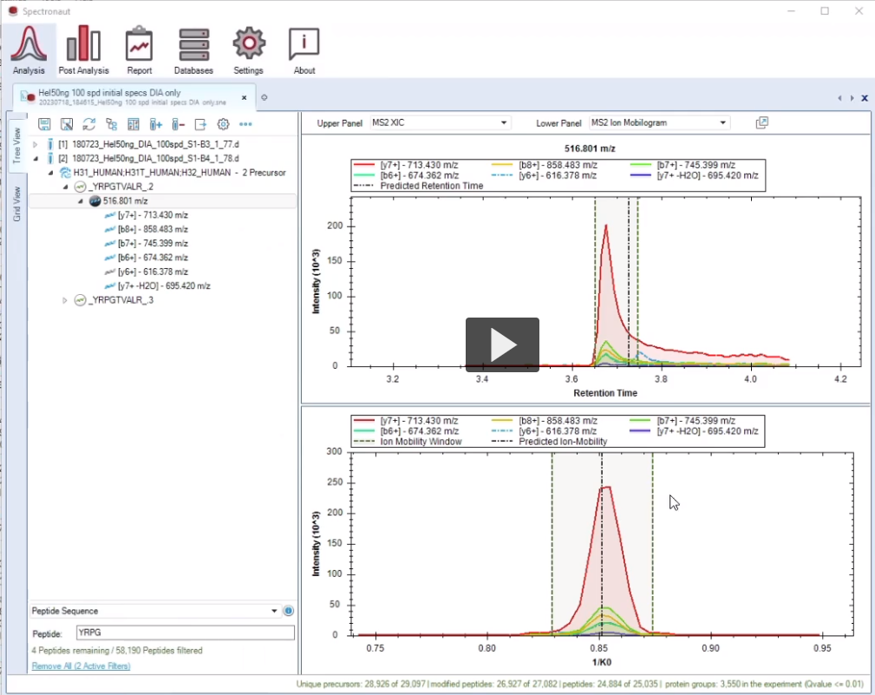Click the Remove All (2 Active Filters) link
The image size is (875, 695).
point(82,665)
